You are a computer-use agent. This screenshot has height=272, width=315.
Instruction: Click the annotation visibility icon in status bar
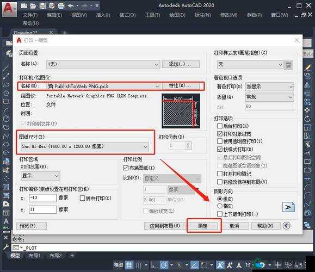tap(220, 265)
